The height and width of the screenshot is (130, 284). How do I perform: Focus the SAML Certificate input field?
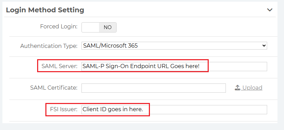point(154,88)
